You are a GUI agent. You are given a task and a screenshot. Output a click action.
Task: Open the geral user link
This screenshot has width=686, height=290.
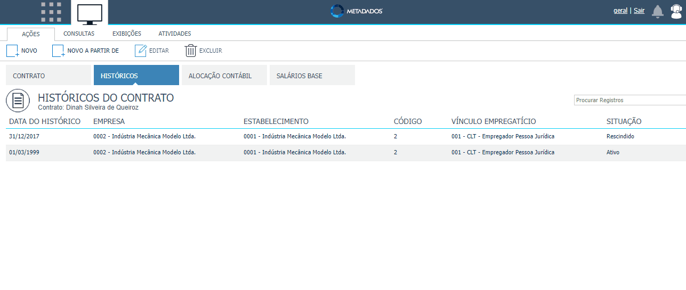pyautogui.click(x=620, y=10)
